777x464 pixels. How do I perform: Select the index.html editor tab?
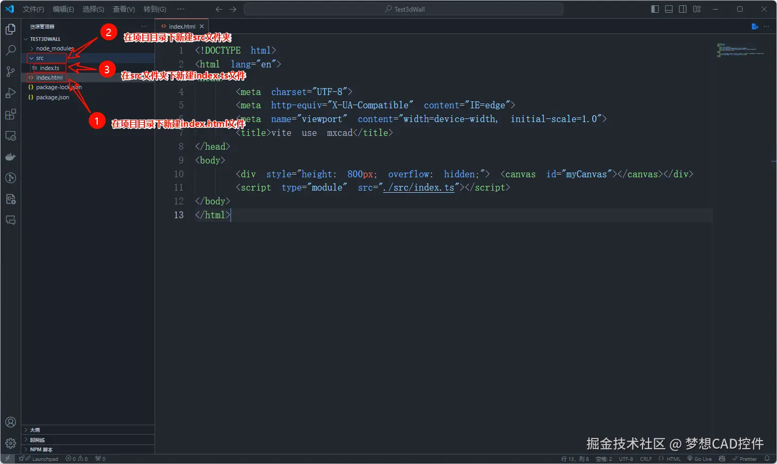pyautogui.click(x=182, y=27)
